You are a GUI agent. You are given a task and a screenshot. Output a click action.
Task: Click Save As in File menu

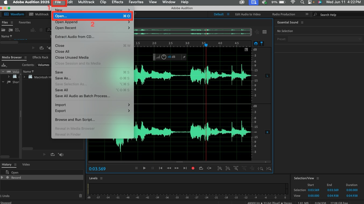coord(92,78)
